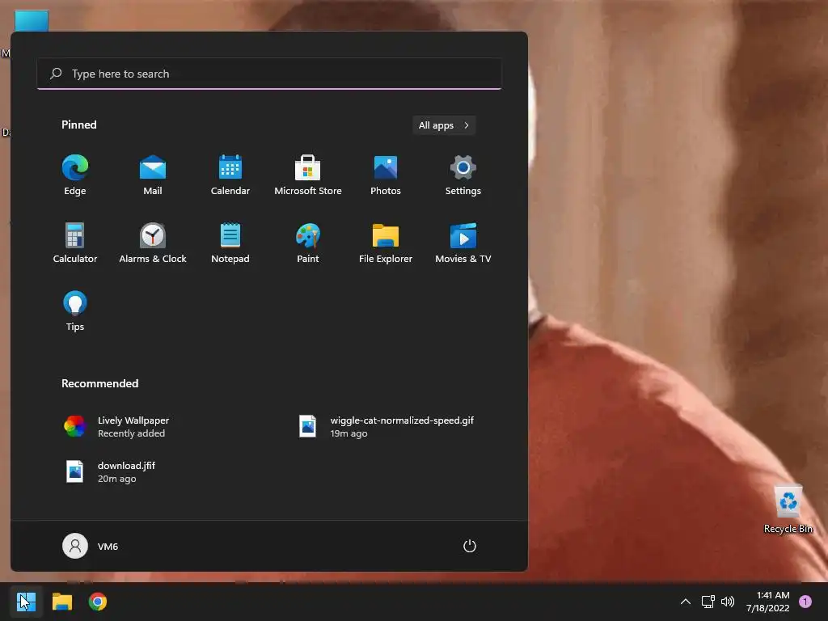Image resolution: width=828 pixels, height=621 pixels.
Task: Launch the Mail app
Action: pos(153,175)
